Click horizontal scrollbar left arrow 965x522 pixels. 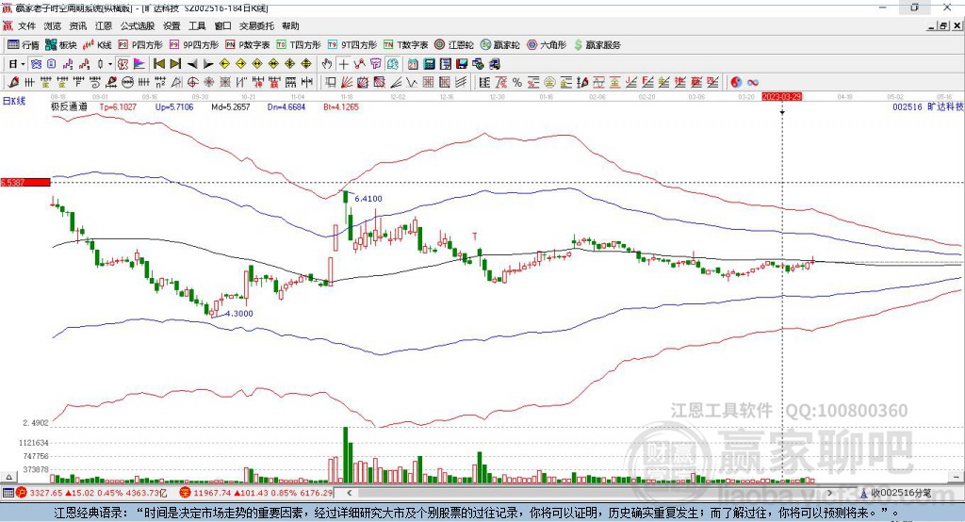(350, 493)
